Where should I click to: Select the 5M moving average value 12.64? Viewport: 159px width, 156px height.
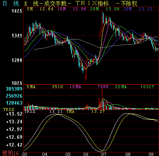[x=47, y=9]
